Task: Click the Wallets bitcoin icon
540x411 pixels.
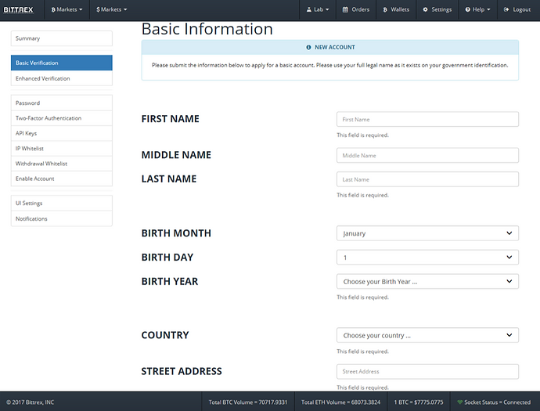Action: (x=385, y=9)
